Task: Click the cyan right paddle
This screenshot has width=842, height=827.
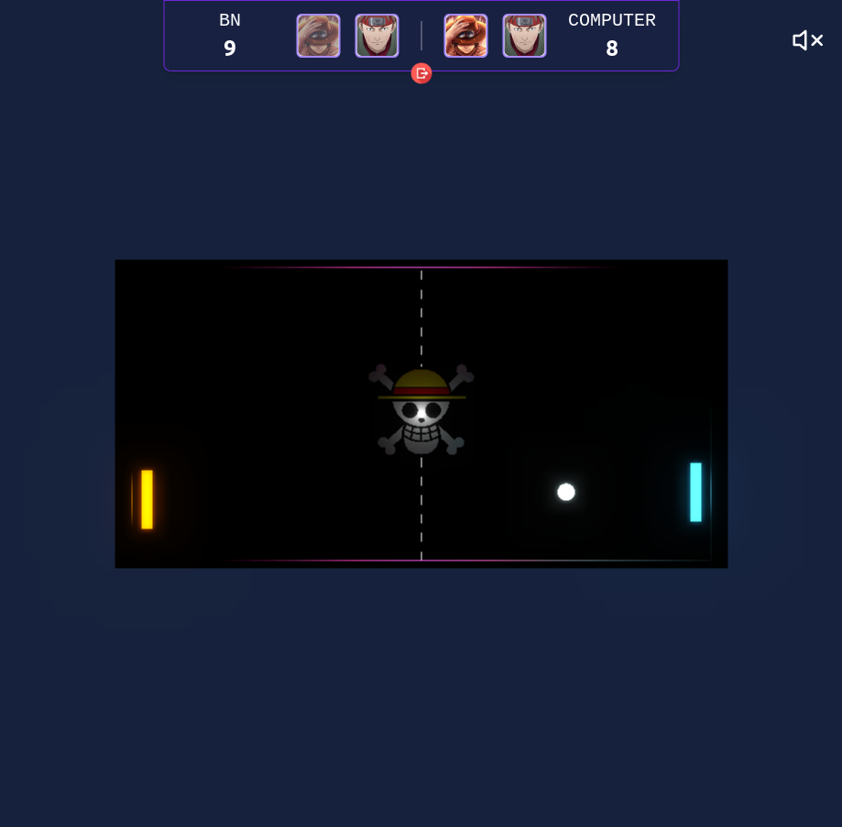Action: [x=695, y=492]
